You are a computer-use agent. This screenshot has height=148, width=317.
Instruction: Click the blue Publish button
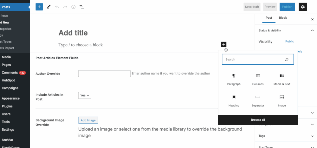click(x=287, y=7)
